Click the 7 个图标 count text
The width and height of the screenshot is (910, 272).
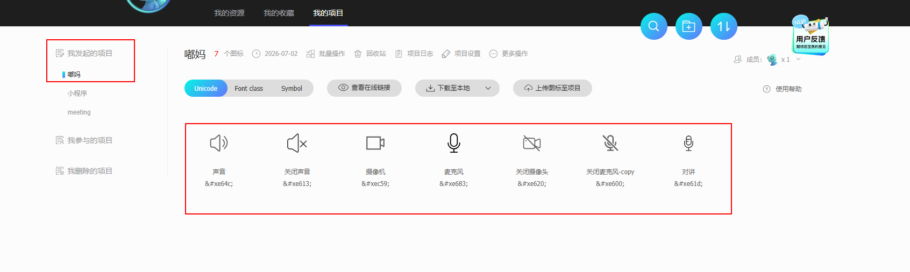(x=229, y=54)
